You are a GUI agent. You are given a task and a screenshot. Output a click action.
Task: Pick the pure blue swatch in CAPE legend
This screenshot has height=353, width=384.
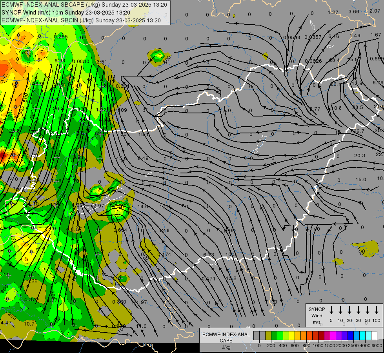pos(350,335)
